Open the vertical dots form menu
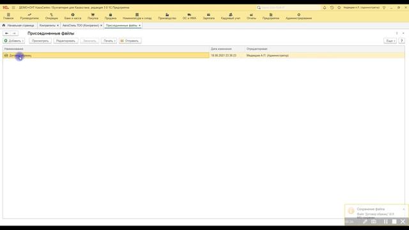 click(x=397, y=33)
